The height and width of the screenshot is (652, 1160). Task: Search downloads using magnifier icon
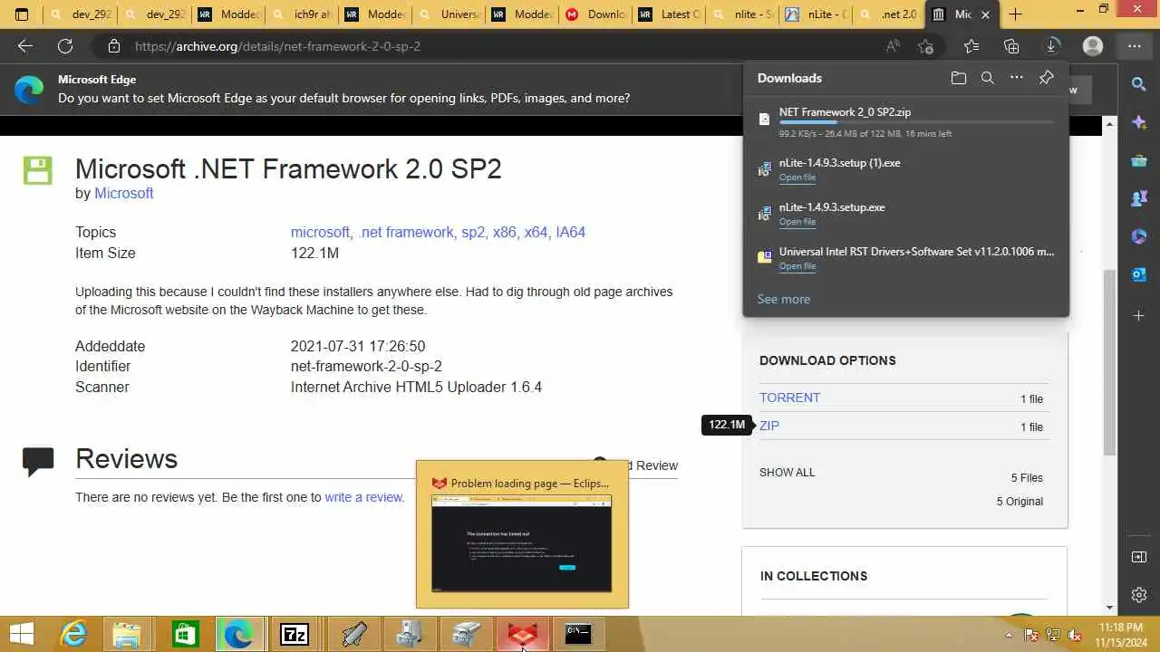tap(988, 78)
